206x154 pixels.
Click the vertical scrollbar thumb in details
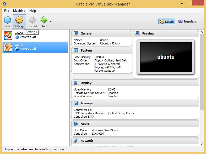click(202, 72)
